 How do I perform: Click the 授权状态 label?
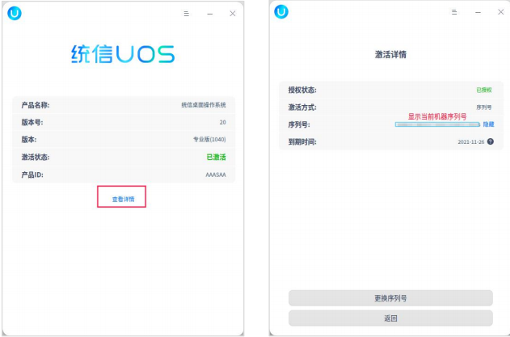tap(302, 90)
